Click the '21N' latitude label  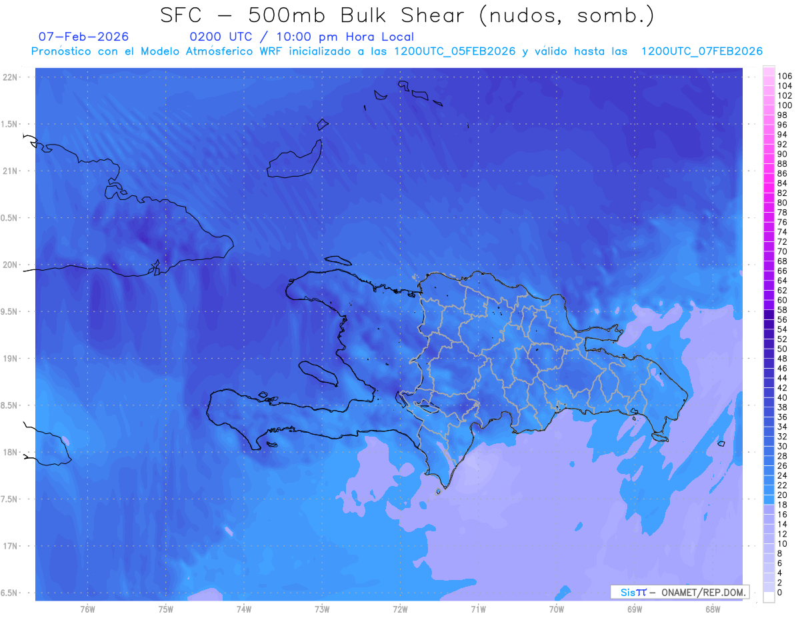click(x=11, y=171)
